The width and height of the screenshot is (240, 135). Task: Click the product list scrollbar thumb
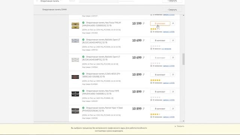tap(183, 59)
